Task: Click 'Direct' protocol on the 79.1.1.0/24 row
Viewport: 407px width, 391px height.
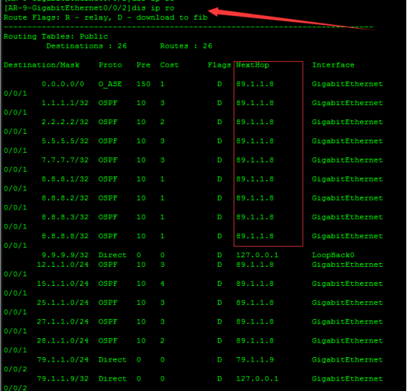Action: (112, 359)
